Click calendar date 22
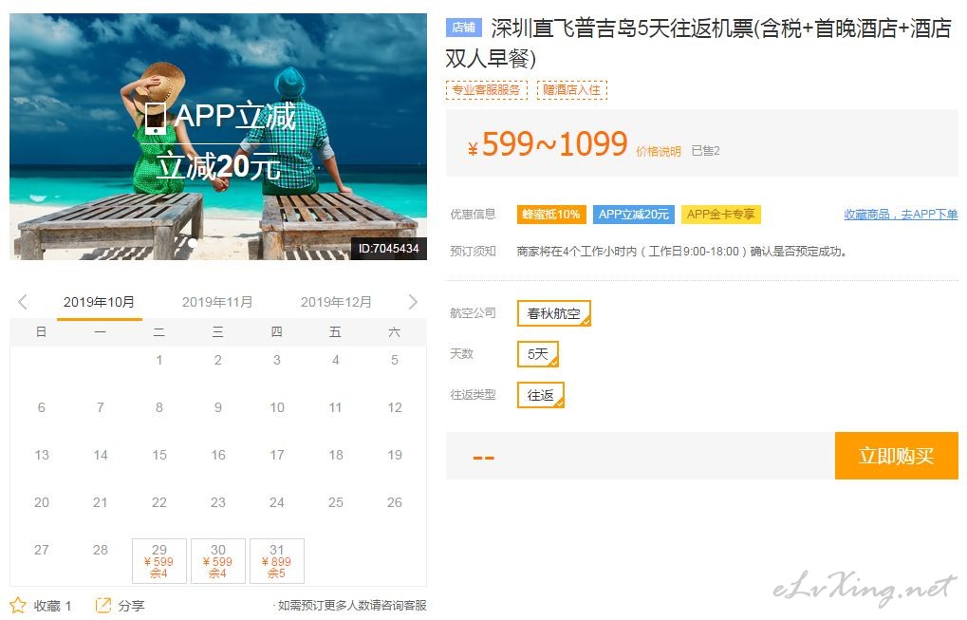The image size is (967, 620). click(159, 502)
